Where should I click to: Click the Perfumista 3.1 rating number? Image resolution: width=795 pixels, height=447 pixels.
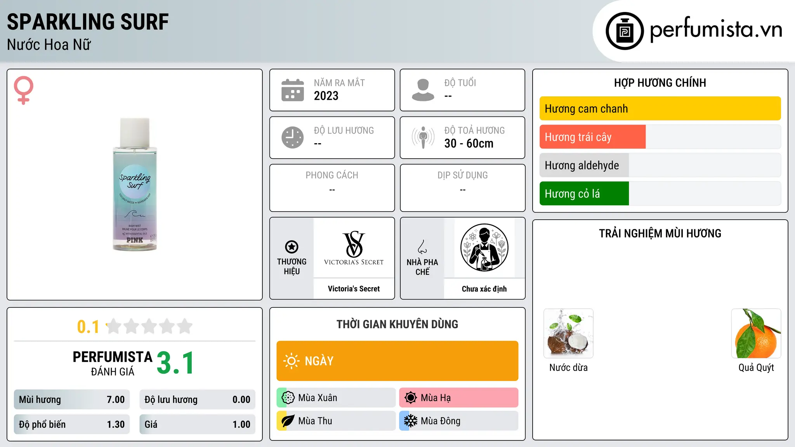[x=175, y=363]
